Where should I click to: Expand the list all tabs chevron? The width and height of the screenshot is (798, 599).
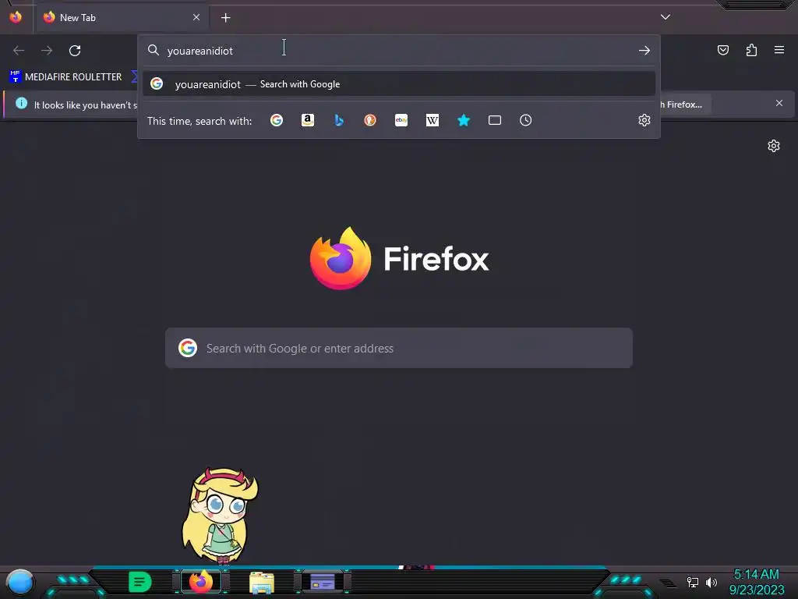pyautogui.click(x=666, y=17)
